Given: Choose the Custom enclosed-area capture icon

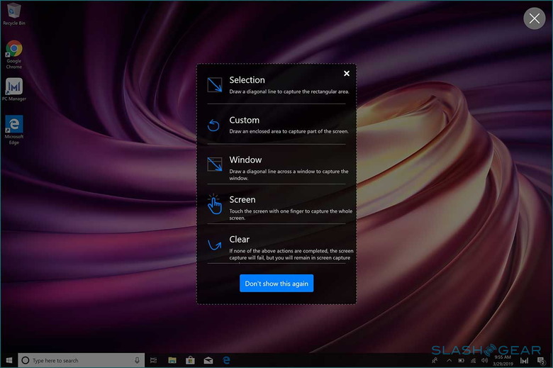Looking at the screenshot, I should tap(214, 126).
